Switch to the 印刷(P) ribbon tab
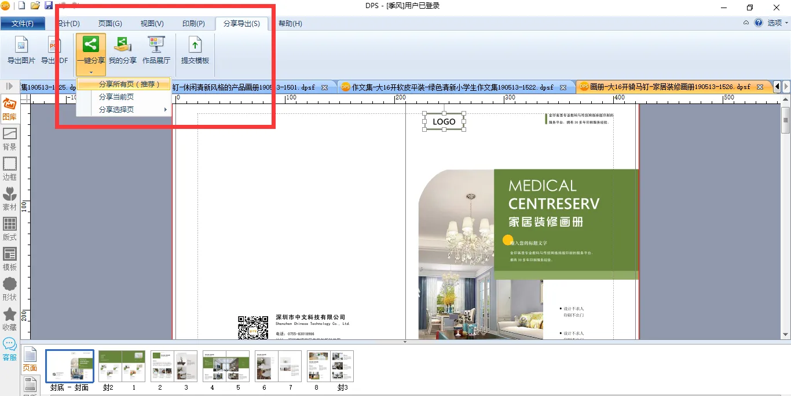This screenshot has height=396, width=791. coord(193,24)
